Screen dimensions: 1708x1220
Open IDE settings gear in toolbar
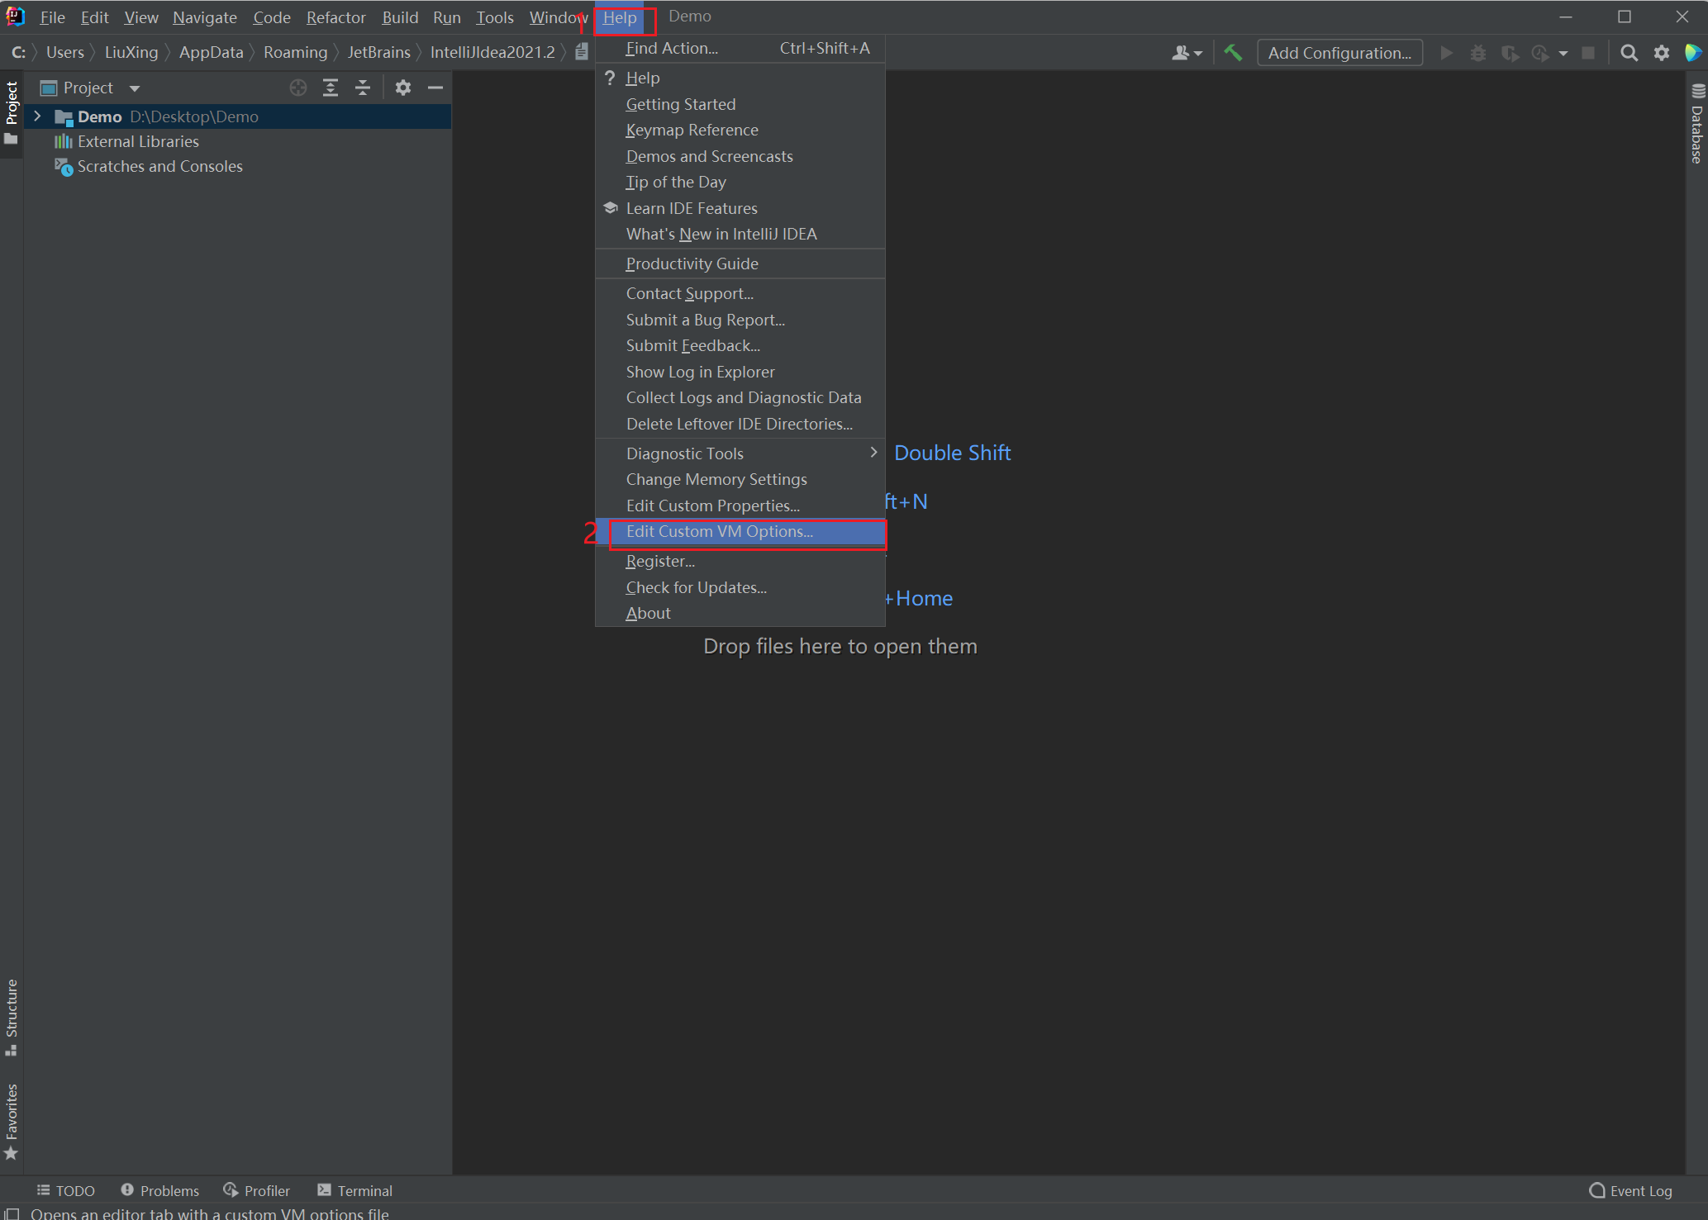1661,53
